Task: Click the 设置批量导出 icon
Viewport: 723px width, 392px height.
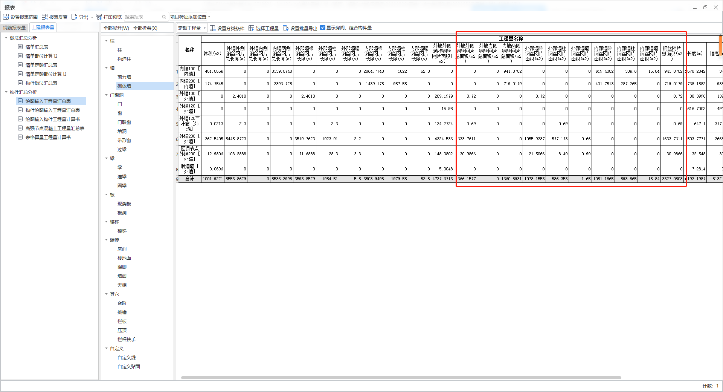Action: (x=285, y=28)
